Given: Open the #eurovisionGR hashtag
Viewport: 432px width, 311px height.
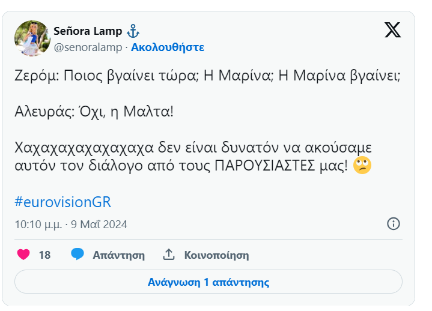Looking at the screenshot, I should click(x=62, y=202).
